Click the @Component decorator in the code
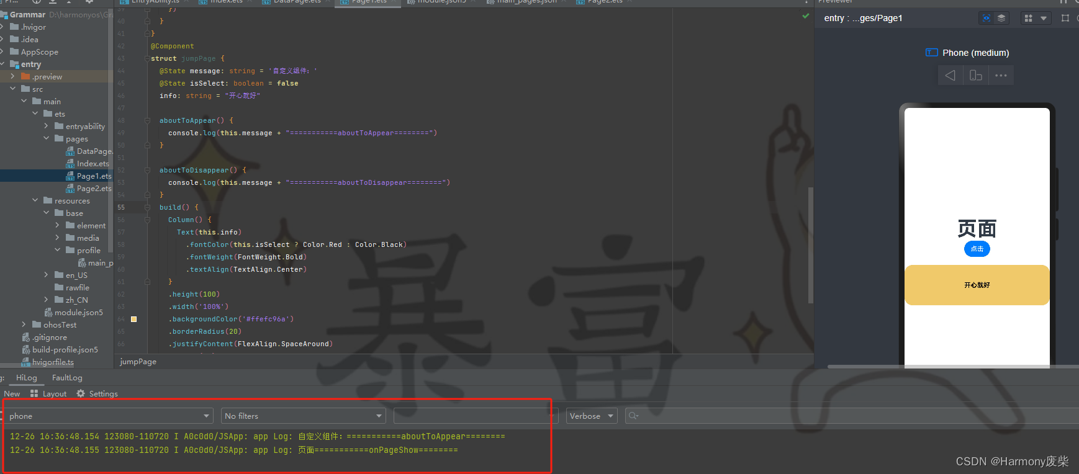Screen dimensions: 1079x474 (x=172, y=46)
